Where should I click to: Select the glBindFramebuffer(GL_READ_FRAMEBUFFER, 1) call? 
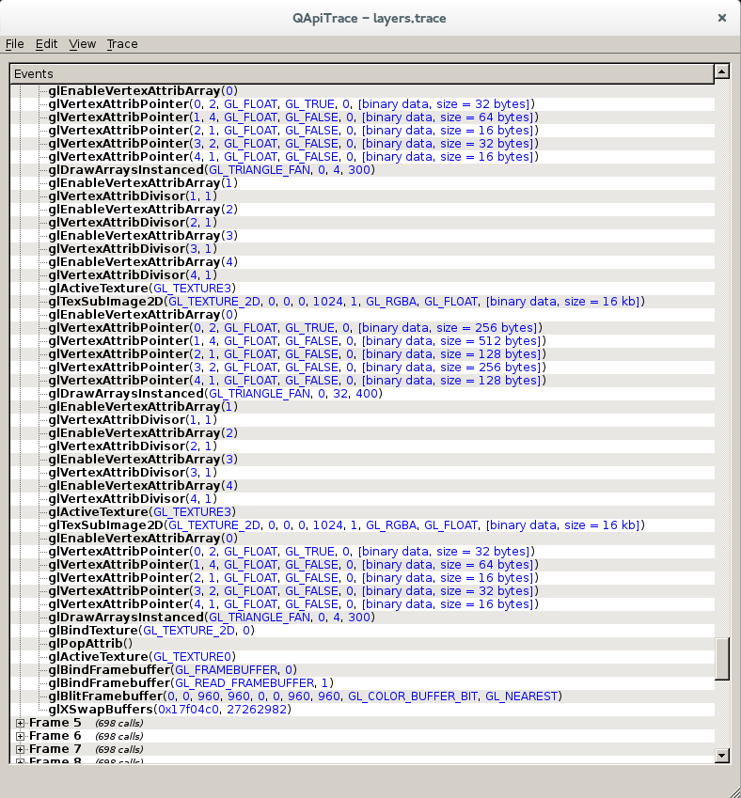tap(191, 683)
